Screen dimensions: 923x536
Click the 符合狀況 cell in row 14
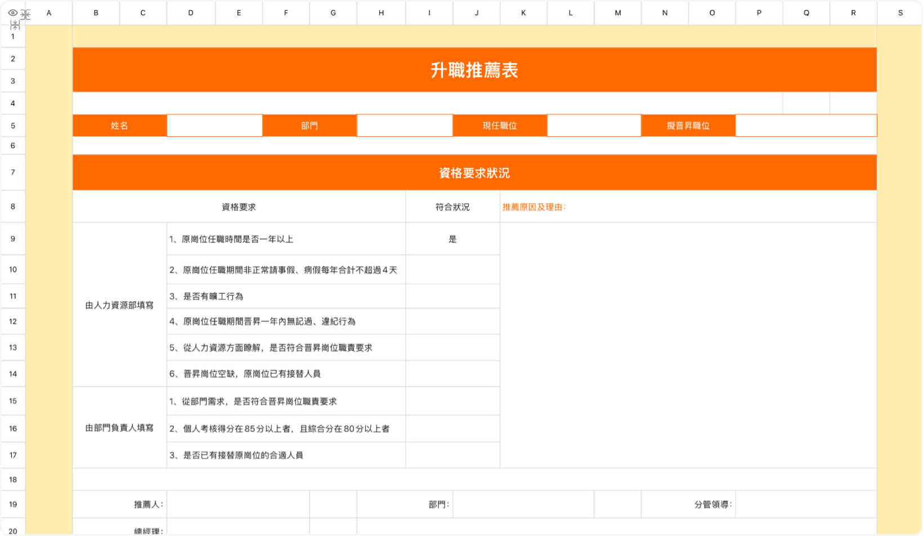(452, 374)
